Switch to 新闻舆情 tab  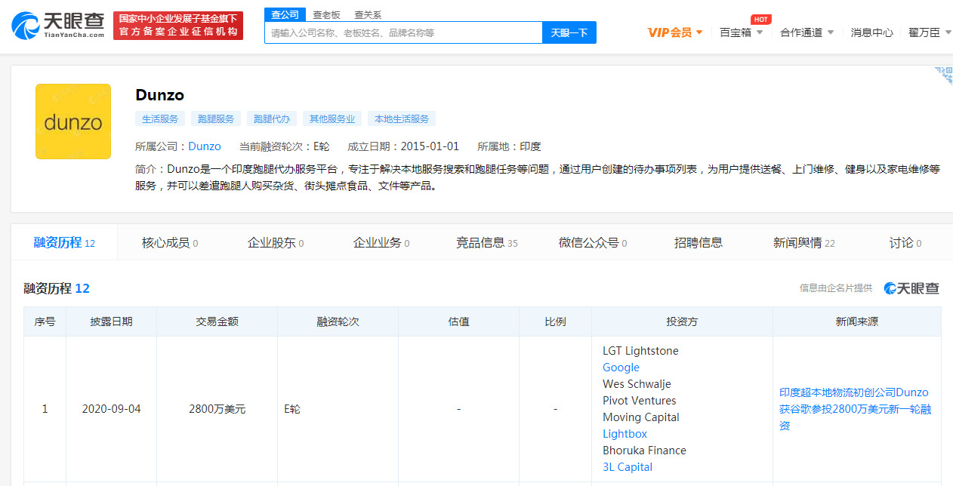(x=804, y=242)
